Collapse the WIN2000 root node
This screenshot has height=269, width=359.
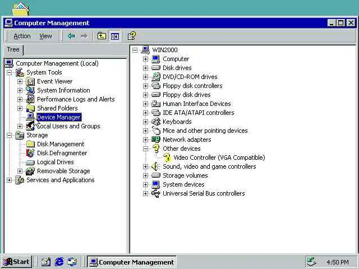pos(135,50)
